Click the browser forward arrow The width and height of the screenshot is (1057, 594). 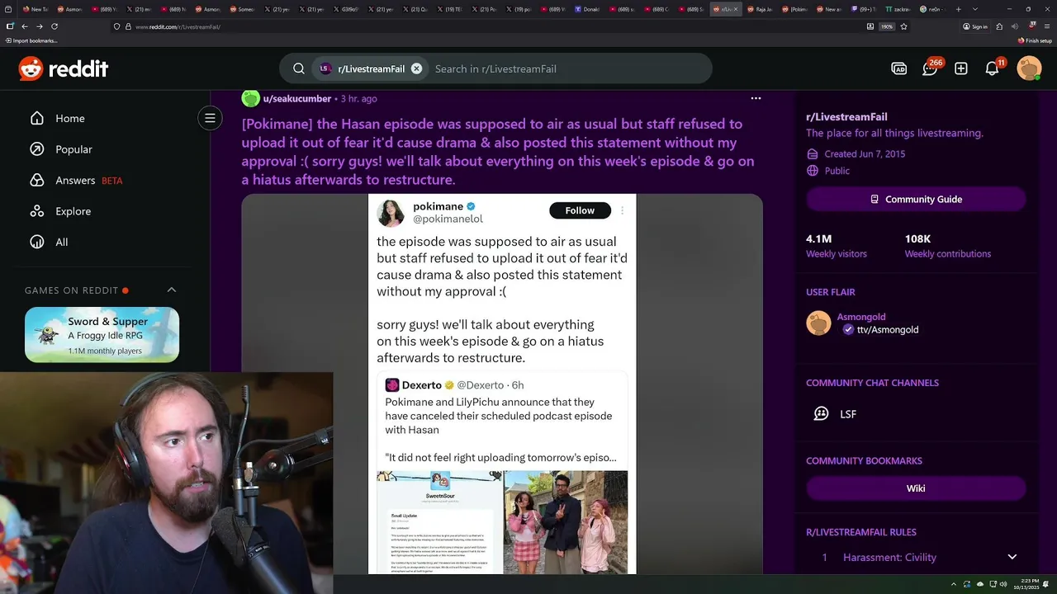pyautogui.click(x=39, y=26)
